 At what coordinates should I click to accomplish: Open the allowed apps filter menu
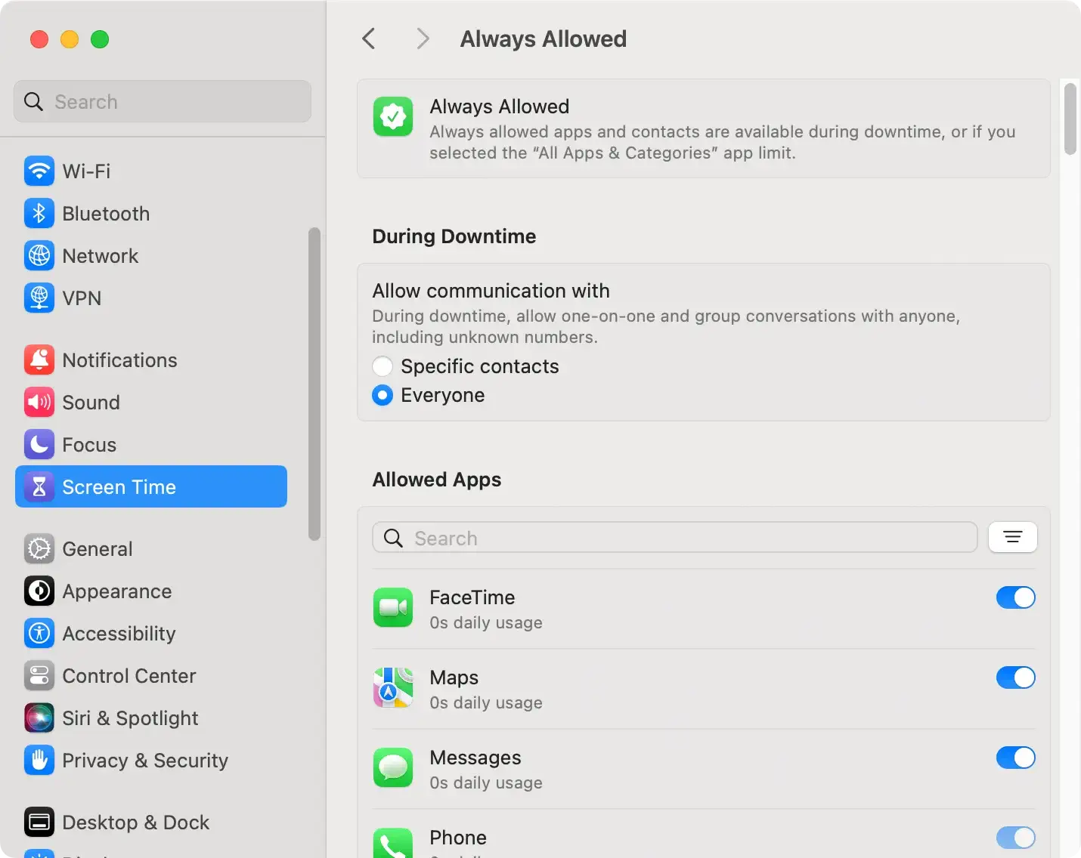tap(1012, 537)
